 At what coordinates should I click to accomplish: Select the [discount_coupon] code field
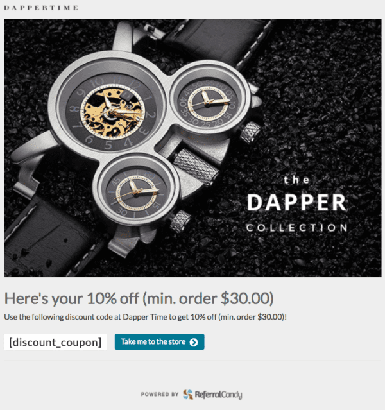tap(55, 342)
